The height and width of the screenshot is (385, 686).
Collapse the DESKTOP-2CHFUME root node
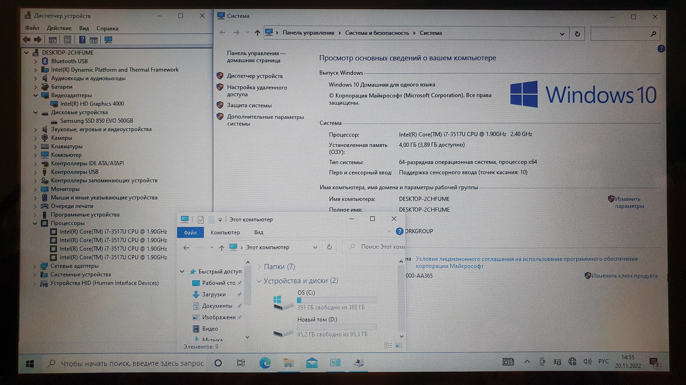click(x=26, y=53)
